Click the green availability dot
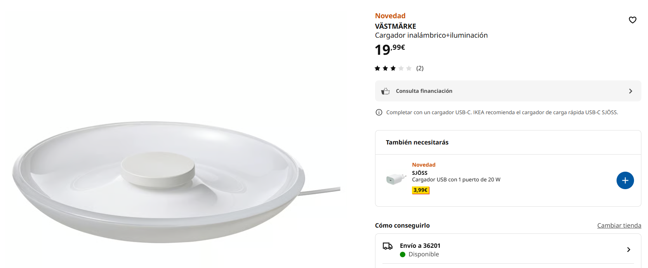Image resolution: width=648 pixels, height=268 pixels. pos(403,254)
